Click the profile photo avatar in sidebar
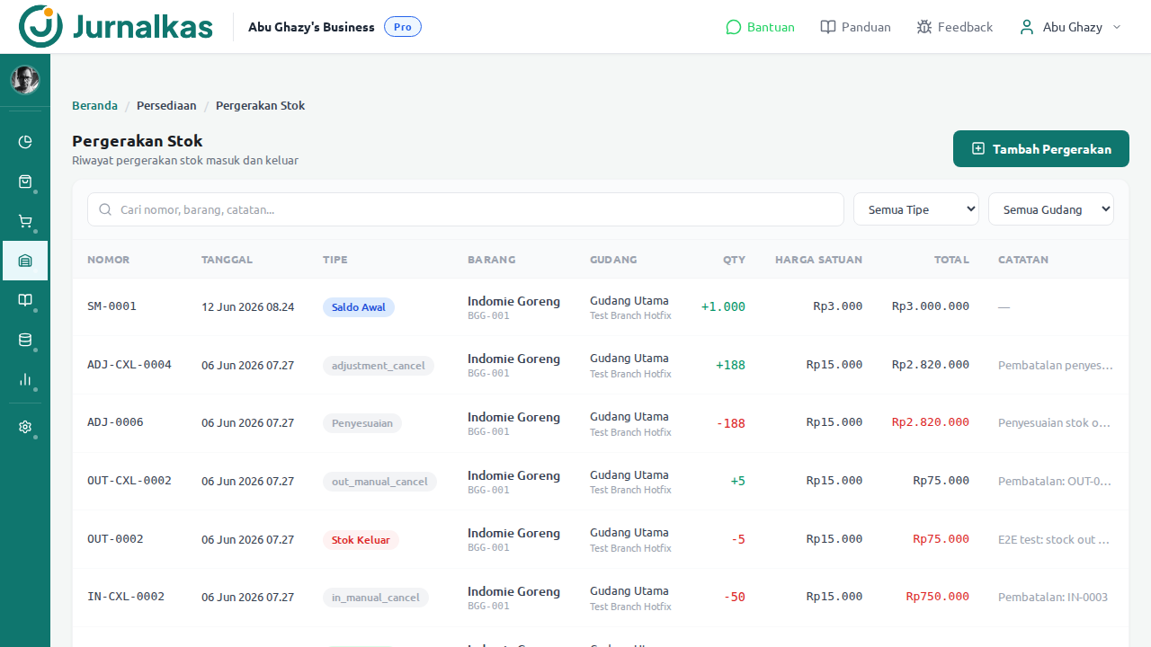This screenshot has width=1151, height=647. [25, 80]
